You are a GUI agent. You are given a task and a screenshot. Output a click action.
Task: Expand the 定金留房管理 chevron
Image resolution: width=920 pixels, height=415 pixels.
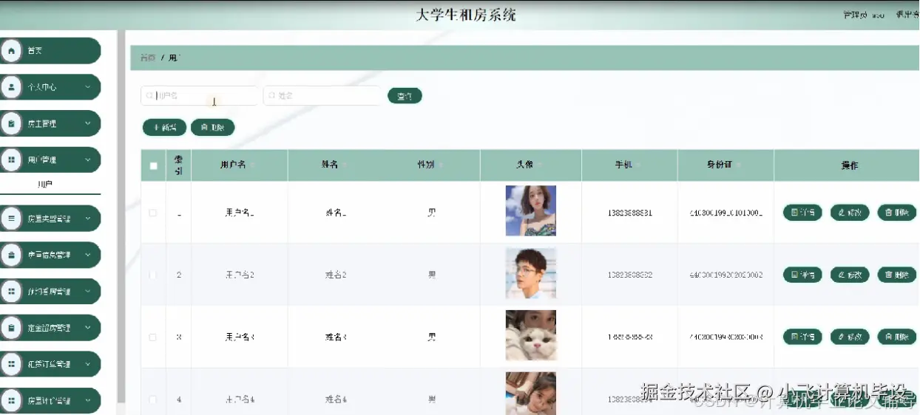tap(88, 328)
